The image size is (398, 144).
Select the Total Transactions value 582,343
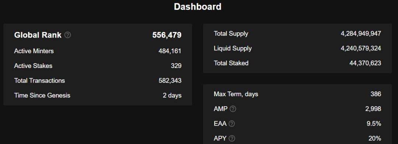click(x=170, y=80)
